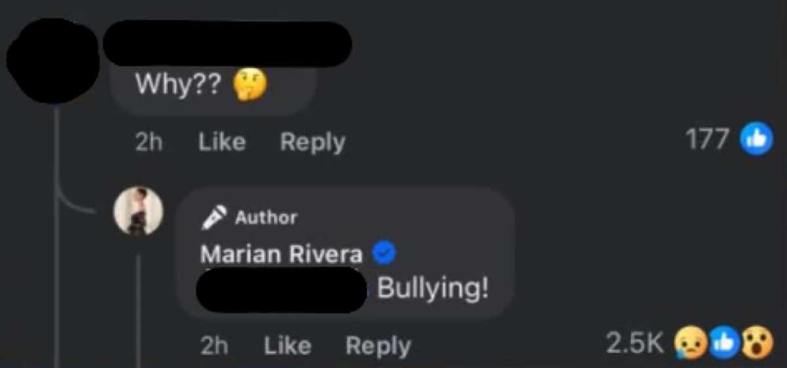This screenshot has width=787, height=368.
Task: Click the thinking face emoji after Why??
Action: coord(250,85)
